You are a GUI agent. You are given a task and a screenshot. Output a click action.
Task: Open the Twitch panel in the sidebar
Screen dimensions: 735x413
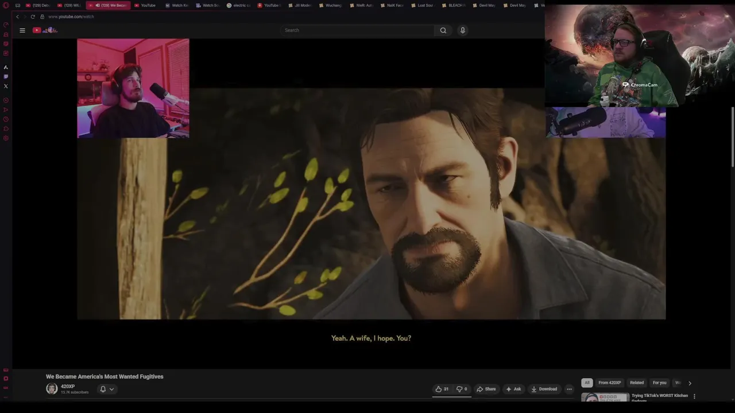(6, 76)
